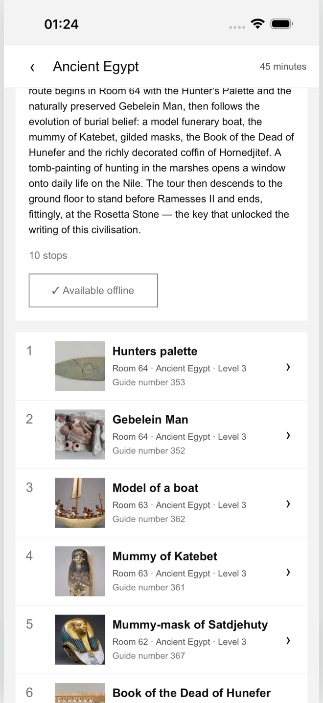
Task: Tap the status bar time 01:24
Action: click(x=61, y=24)
